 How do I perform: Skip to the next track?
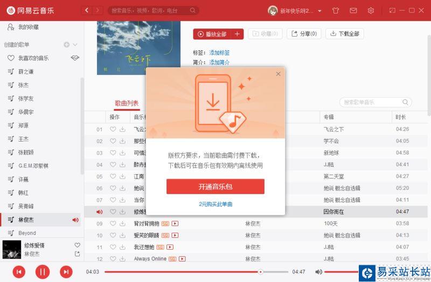[66, 272]
